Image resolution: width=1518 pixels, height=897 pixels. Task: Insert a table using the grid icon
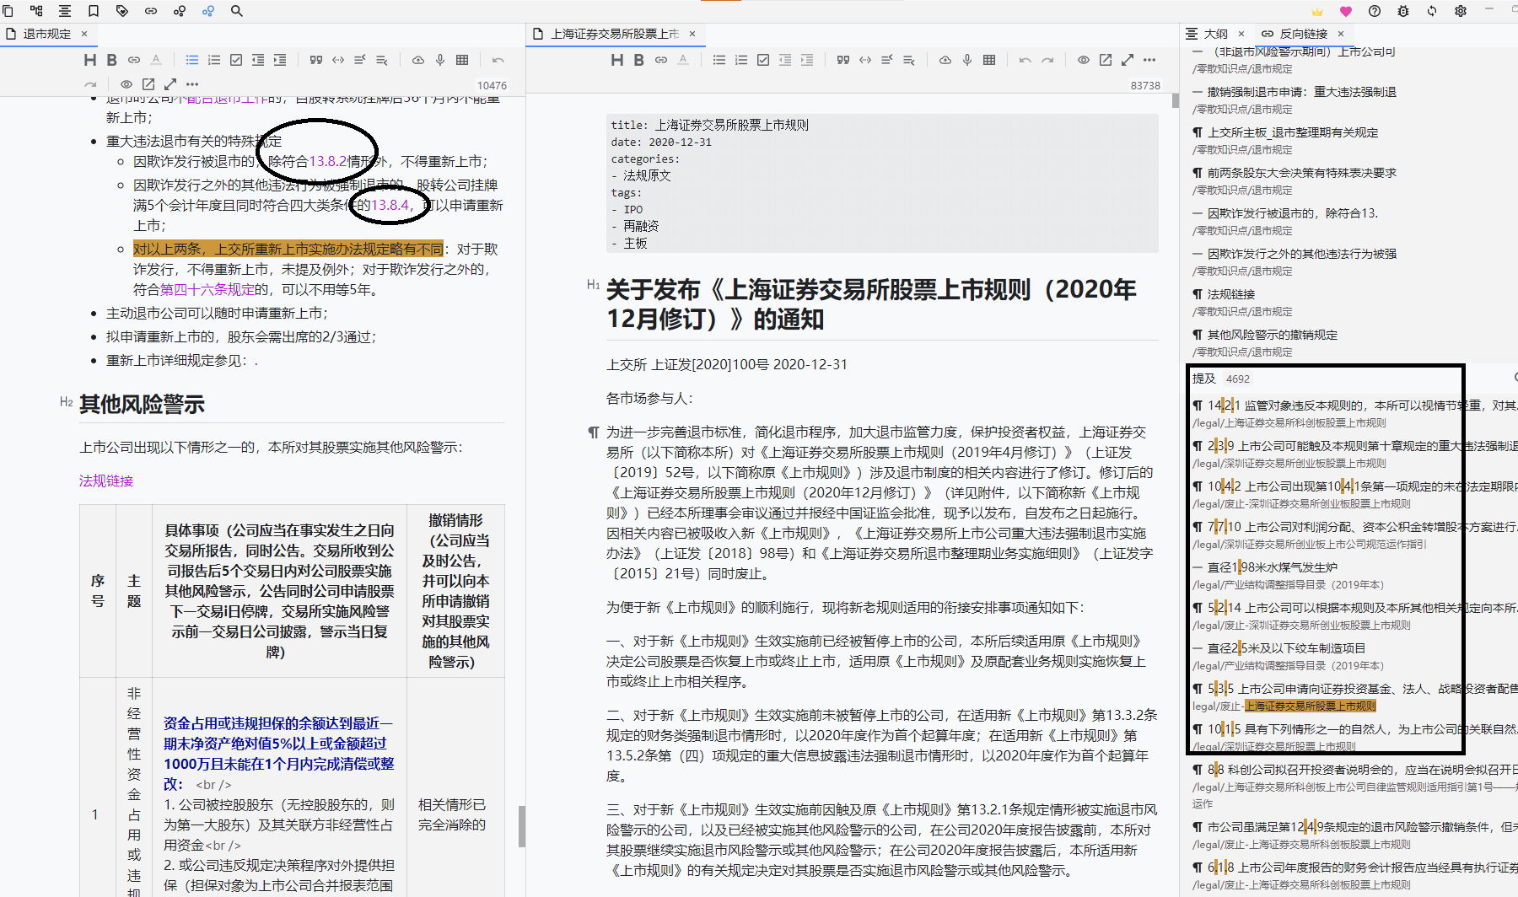point(461,59)
